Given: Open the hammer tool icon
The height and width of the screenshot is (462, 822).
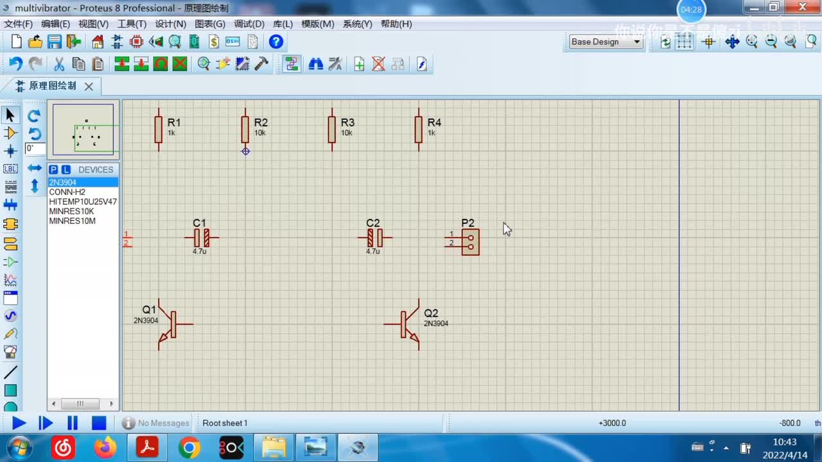Looking at the screenshot, I should [x=261, y=64].
